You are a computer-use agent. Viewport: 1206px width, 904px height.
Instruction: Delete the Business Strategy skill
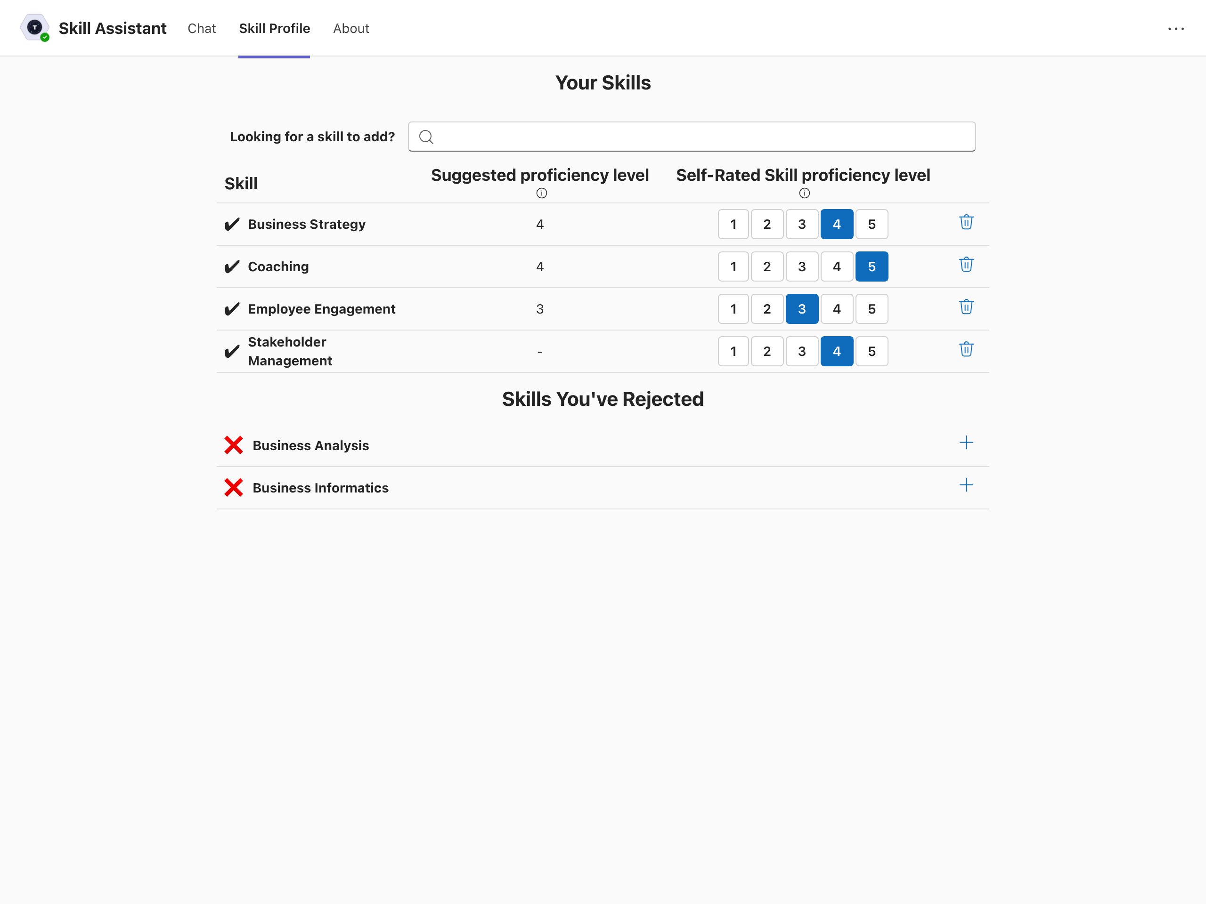tap(966, 222)
